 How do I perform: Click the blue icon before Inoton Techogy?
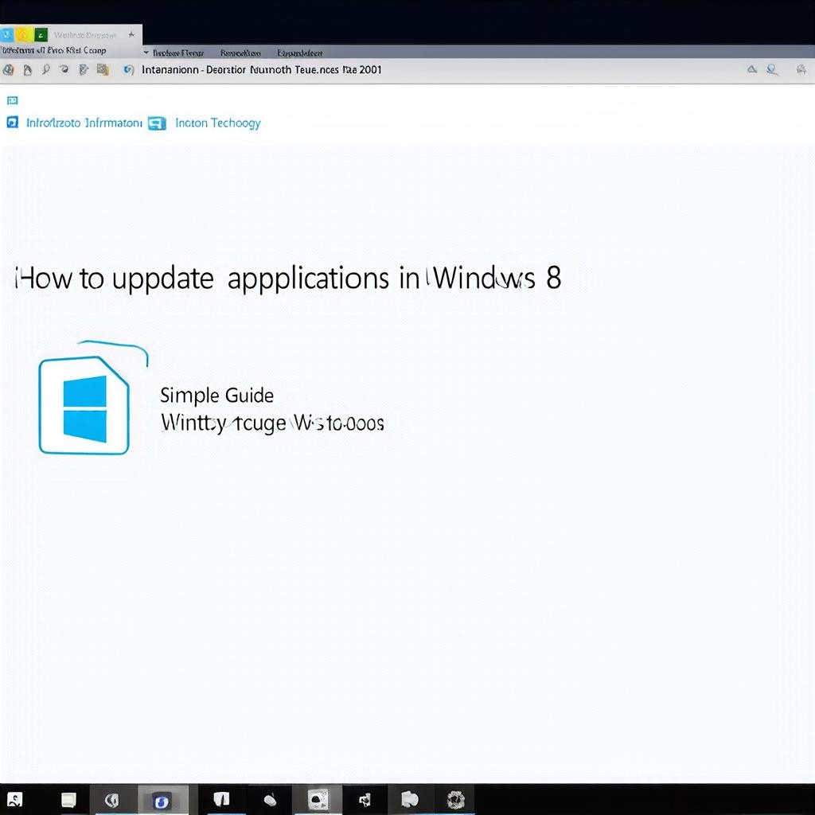pos(158,123)
